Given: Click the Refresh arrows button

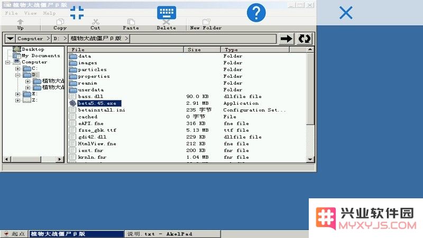Looking at the screenshot, I should point(305,39).
